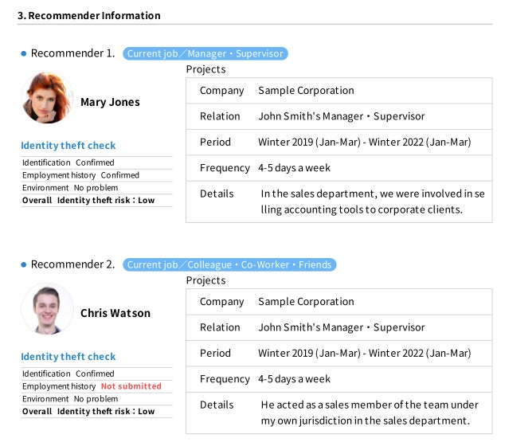Select the Current job/Manager・Supervisor badge
The image size is (505, 446).
tap(205, 53)
